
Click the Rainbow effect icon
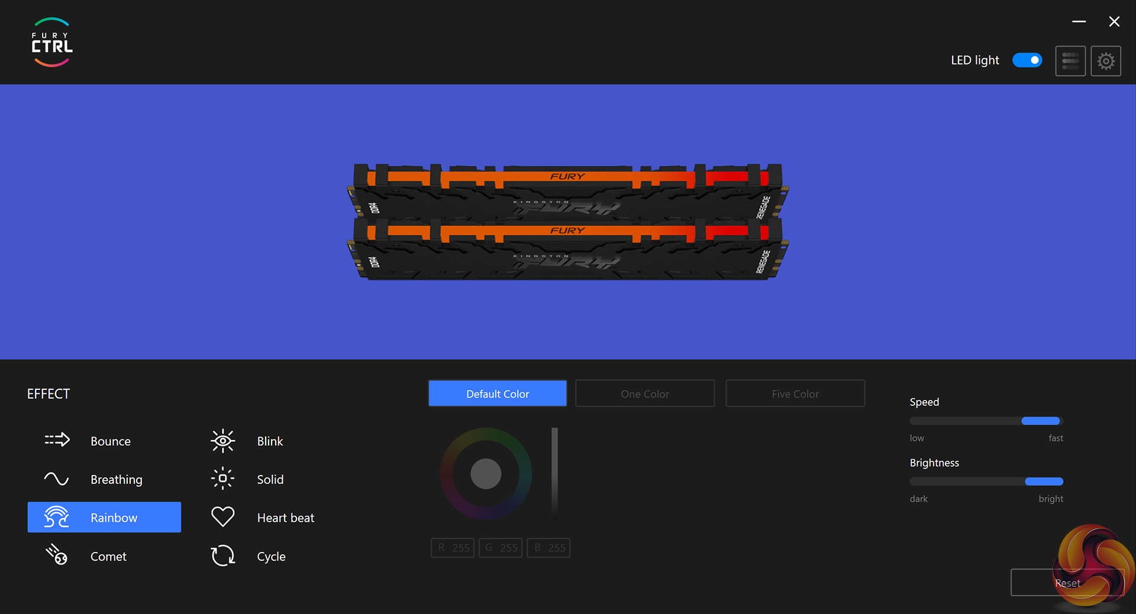[57, 517]
